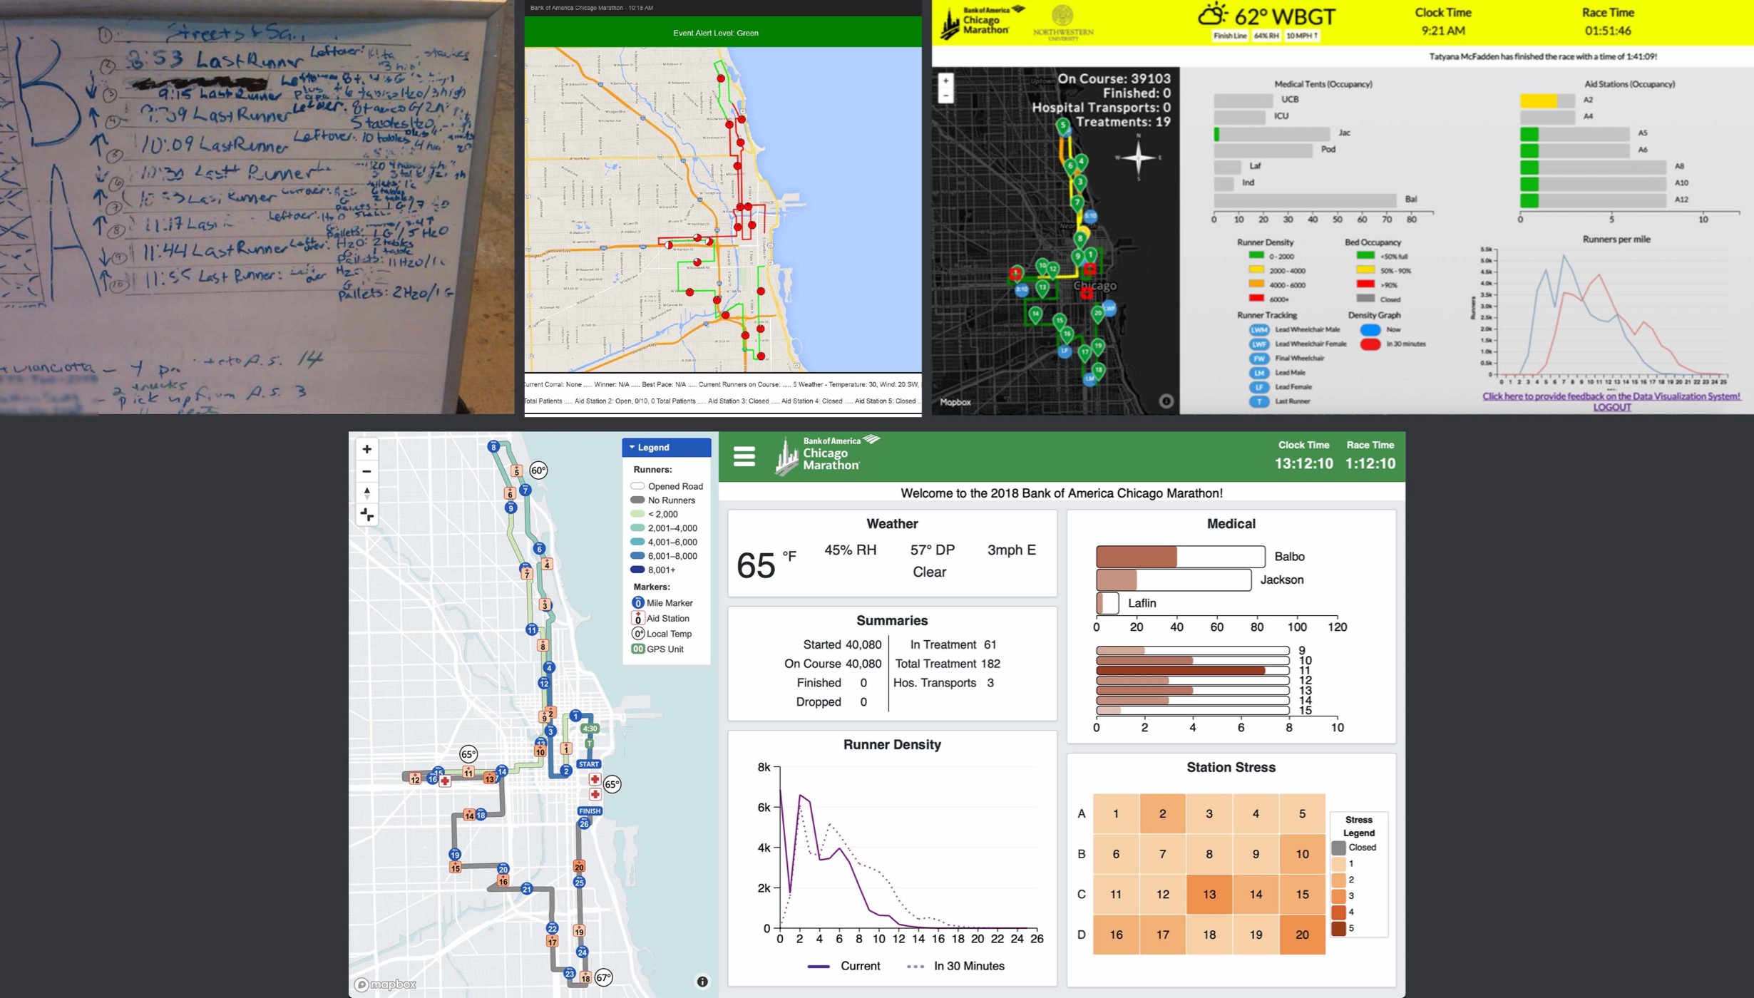
Task: Click the START marker on the course map
Action: coord(588,764)
